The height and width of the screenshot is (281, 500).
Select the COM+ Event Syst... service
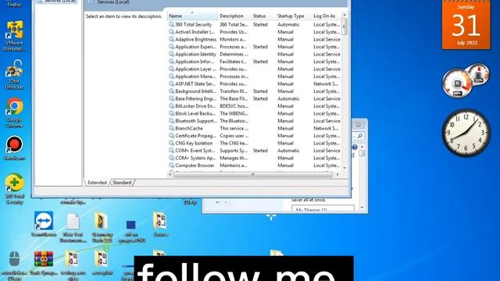(254, 151)
